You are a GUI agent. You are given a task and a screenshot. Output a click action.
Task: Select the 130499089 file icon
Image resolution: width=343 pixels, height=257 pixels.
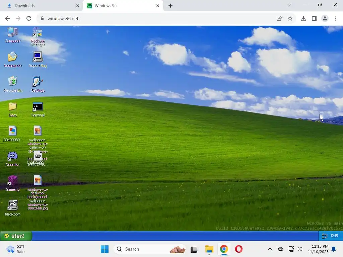[13, 134]
